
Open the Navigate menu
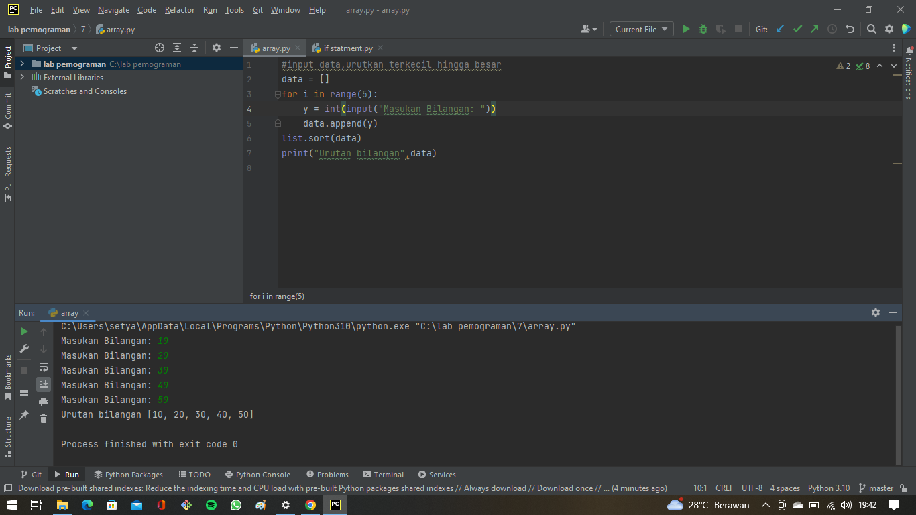(x=114, y=10)
